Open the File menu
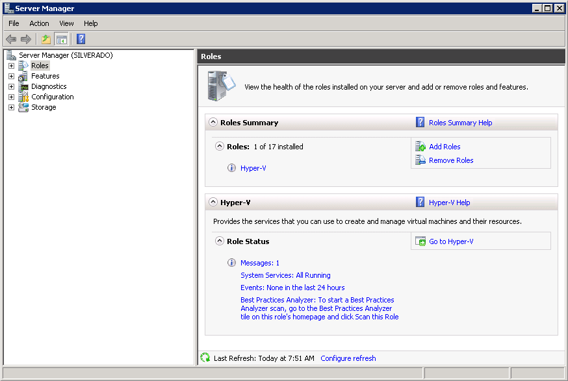 point(14,23)
